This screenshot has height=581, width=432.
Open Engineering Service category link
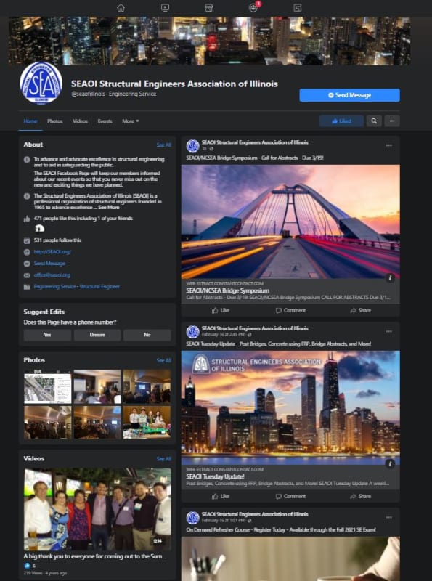coord(54,286)
